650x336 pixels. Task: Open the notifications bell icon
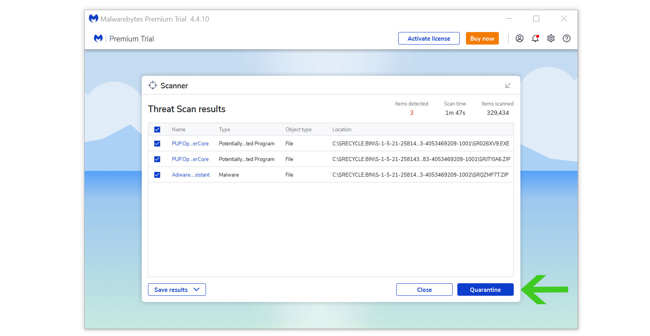click(x=535, y=38)
